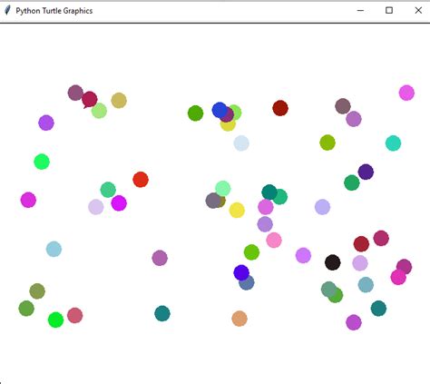Click the dark indigo purple dot
430x384 pixels.
pyautogui.click(x=366, y=172)
